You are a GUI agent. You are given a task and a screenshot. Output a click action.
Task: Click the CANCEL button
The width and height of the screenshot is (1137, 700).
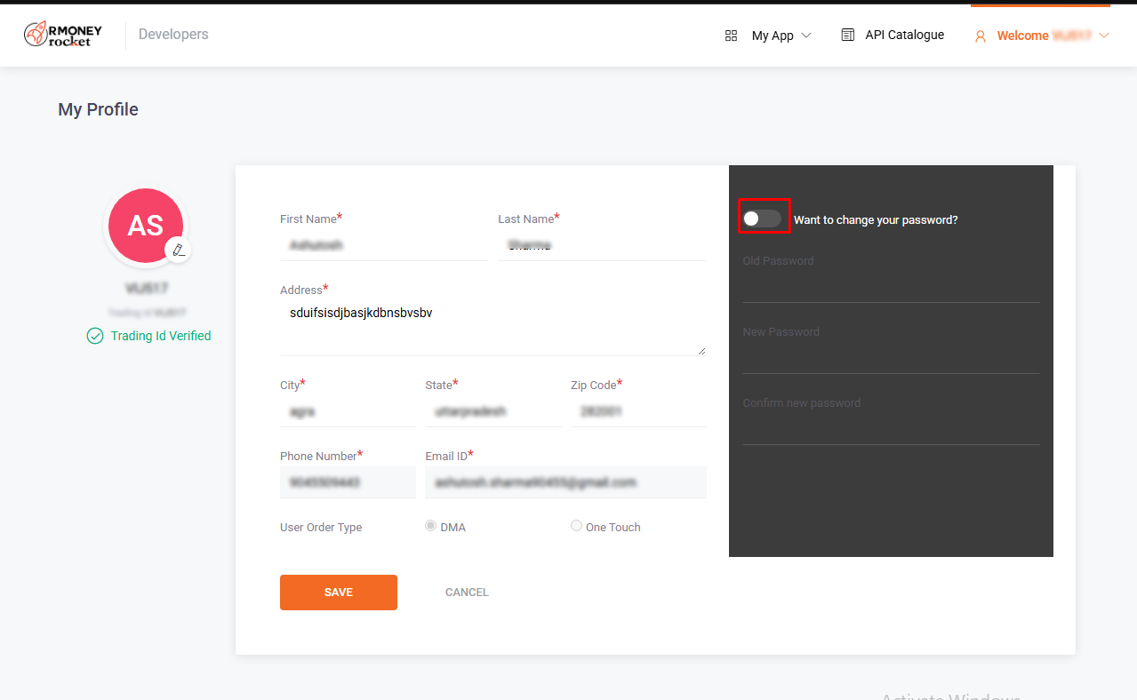pos(467,593)
